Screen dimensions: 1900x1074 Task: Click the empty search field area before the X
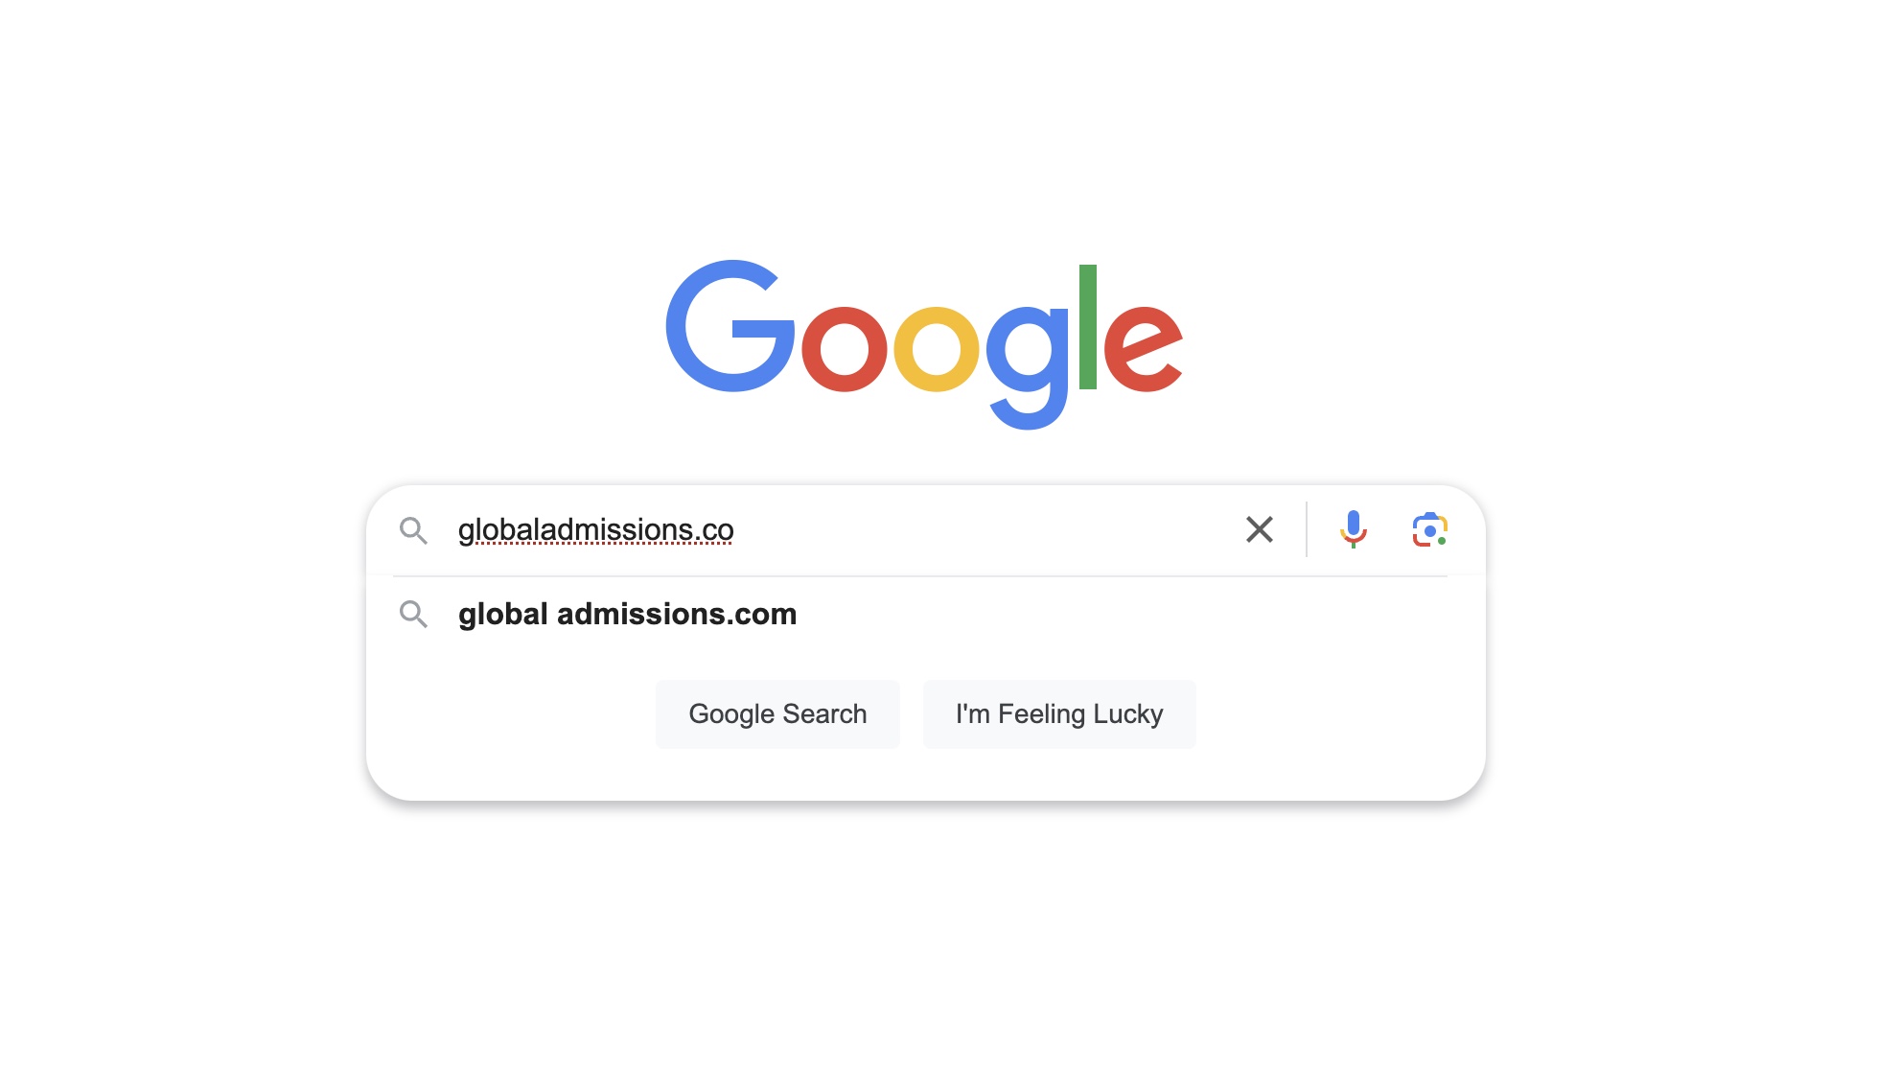pyautogui.click(x=987, y=529)
